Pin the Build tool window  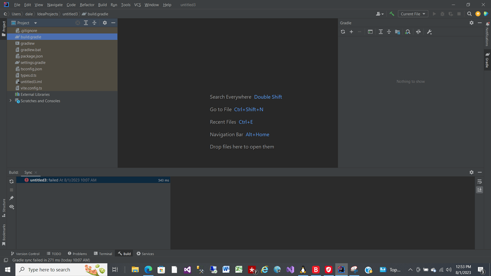[x=11, y=198]
